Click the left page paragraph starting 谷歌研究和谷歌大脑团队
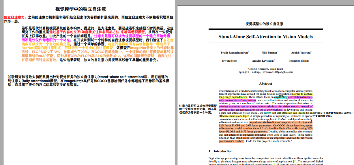 [88, 81]
